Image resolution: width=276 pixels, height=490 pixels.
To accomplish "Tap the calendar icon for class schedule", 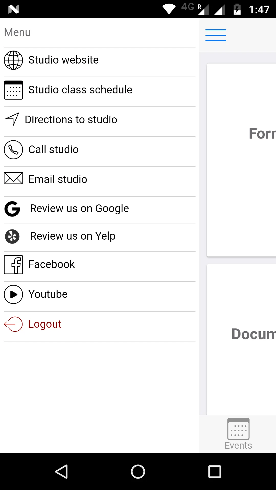I will pyautogui.click(x=13, y=90).
